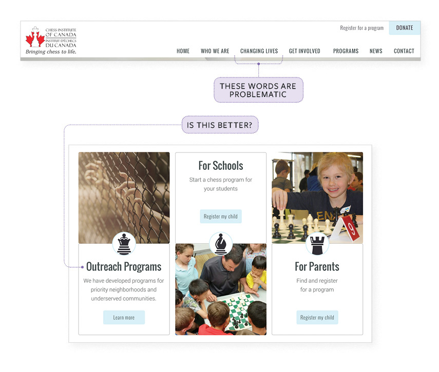
Task: Open the Get Involved menu
Action: pyautogui.click(x=304, y=51)
